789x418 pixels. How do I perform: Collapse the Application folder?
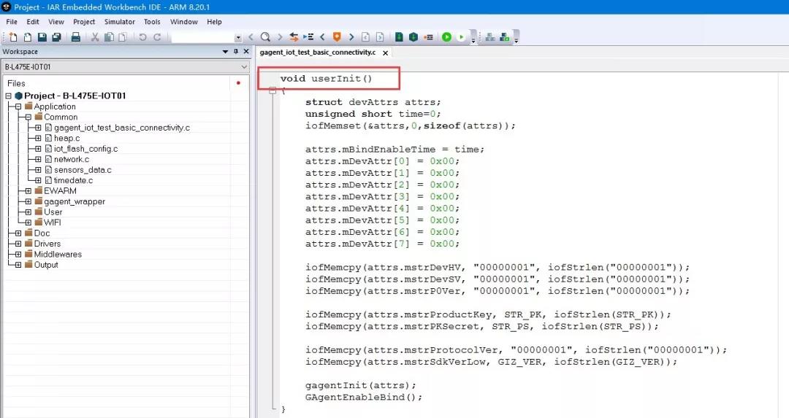click(x=18, y=107)
